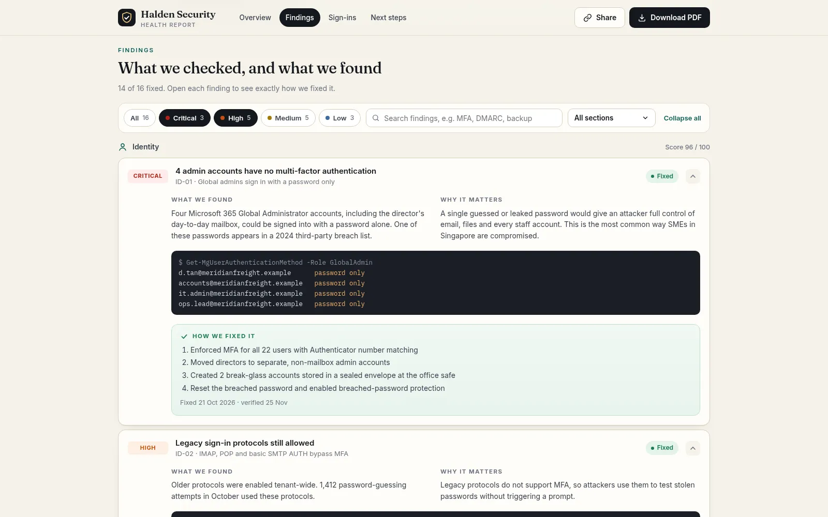Image resolution: width=828 pixels, height=517 pixels.
Task: Click the search magnifier icon
Action: [x=376, y=118]
